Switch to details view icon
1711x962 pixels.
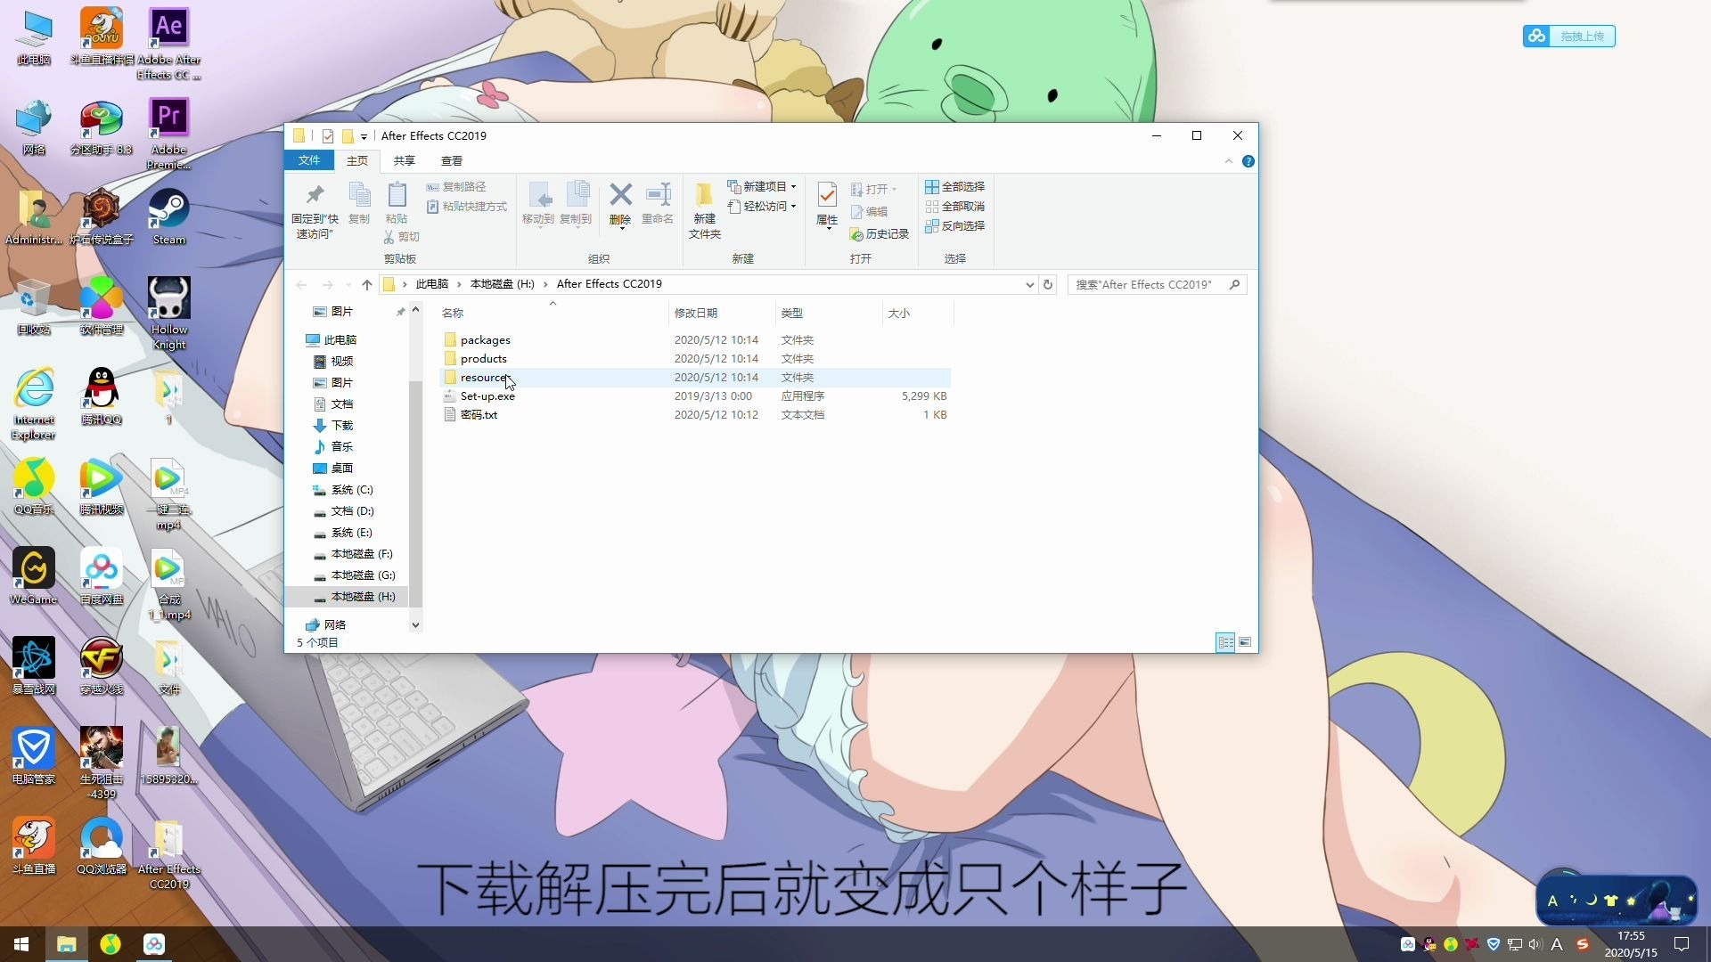click(1225, 642)
